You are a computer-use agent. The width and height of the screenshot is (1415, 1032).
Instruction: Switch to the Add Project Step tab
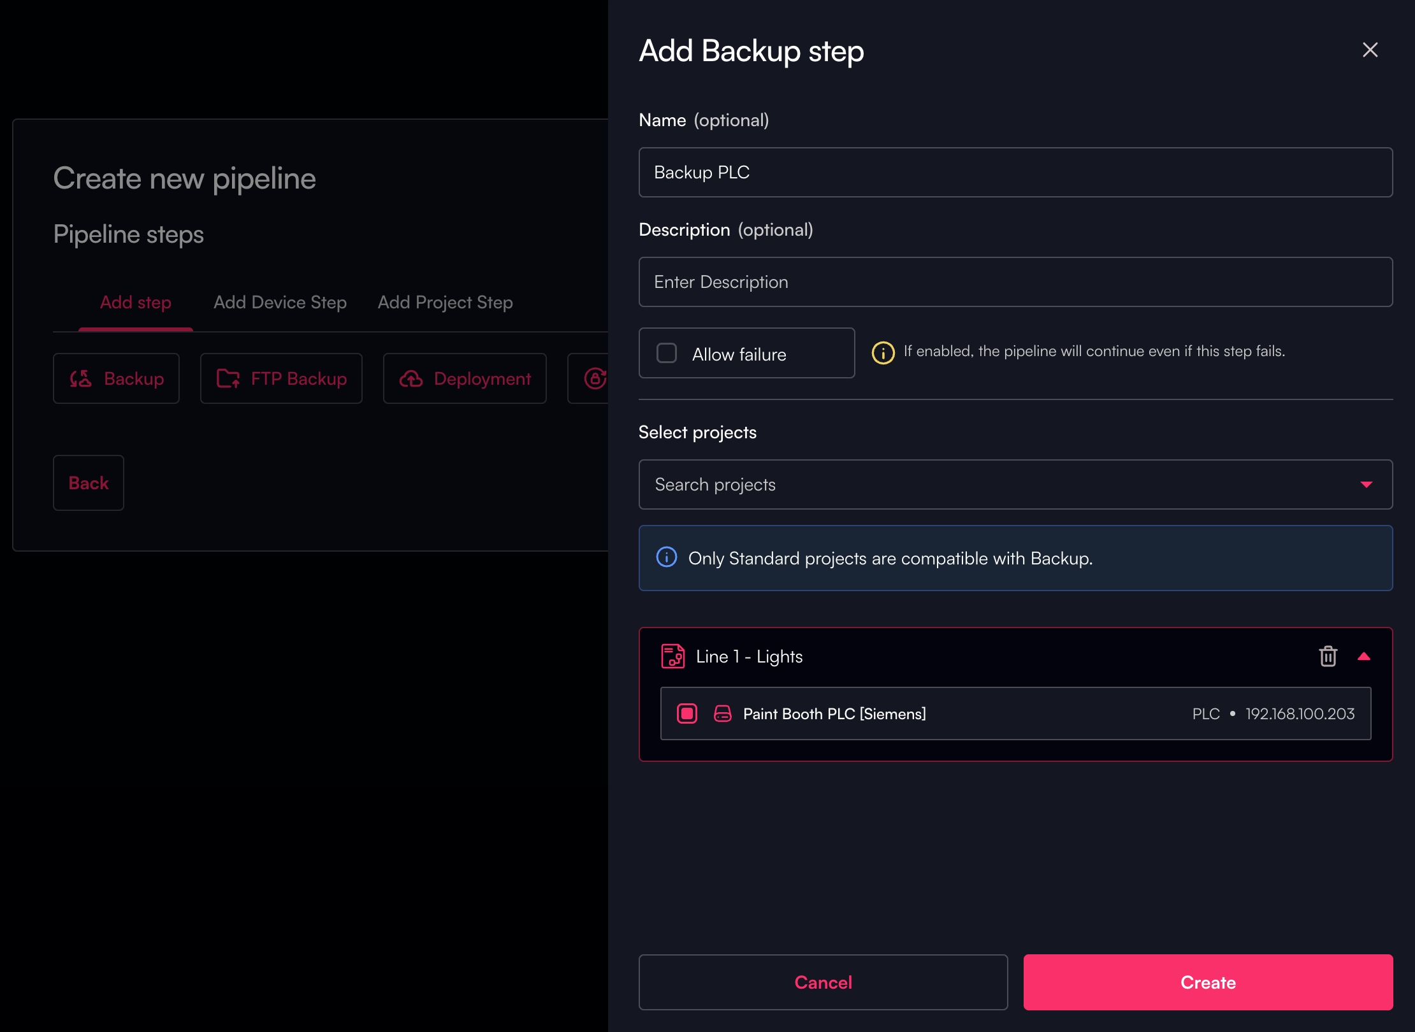(445, 302)
